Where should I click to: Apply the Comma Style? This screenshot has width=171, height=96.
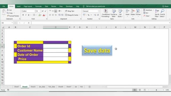[91, 15]
